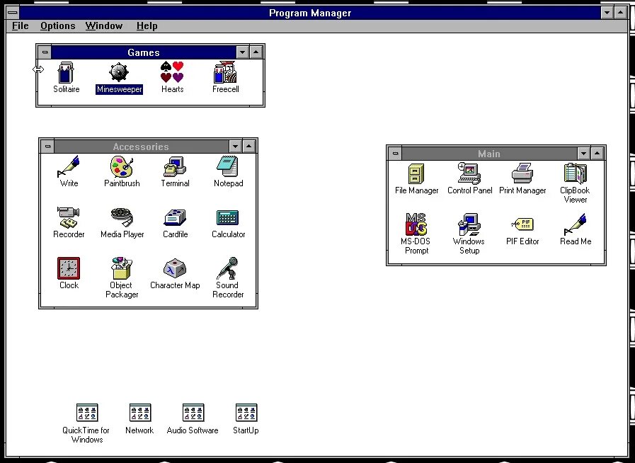The width and height of the screenshot is (635, 463).
Task: Minimize the Games group window
Action: click(x=242, y=52)
